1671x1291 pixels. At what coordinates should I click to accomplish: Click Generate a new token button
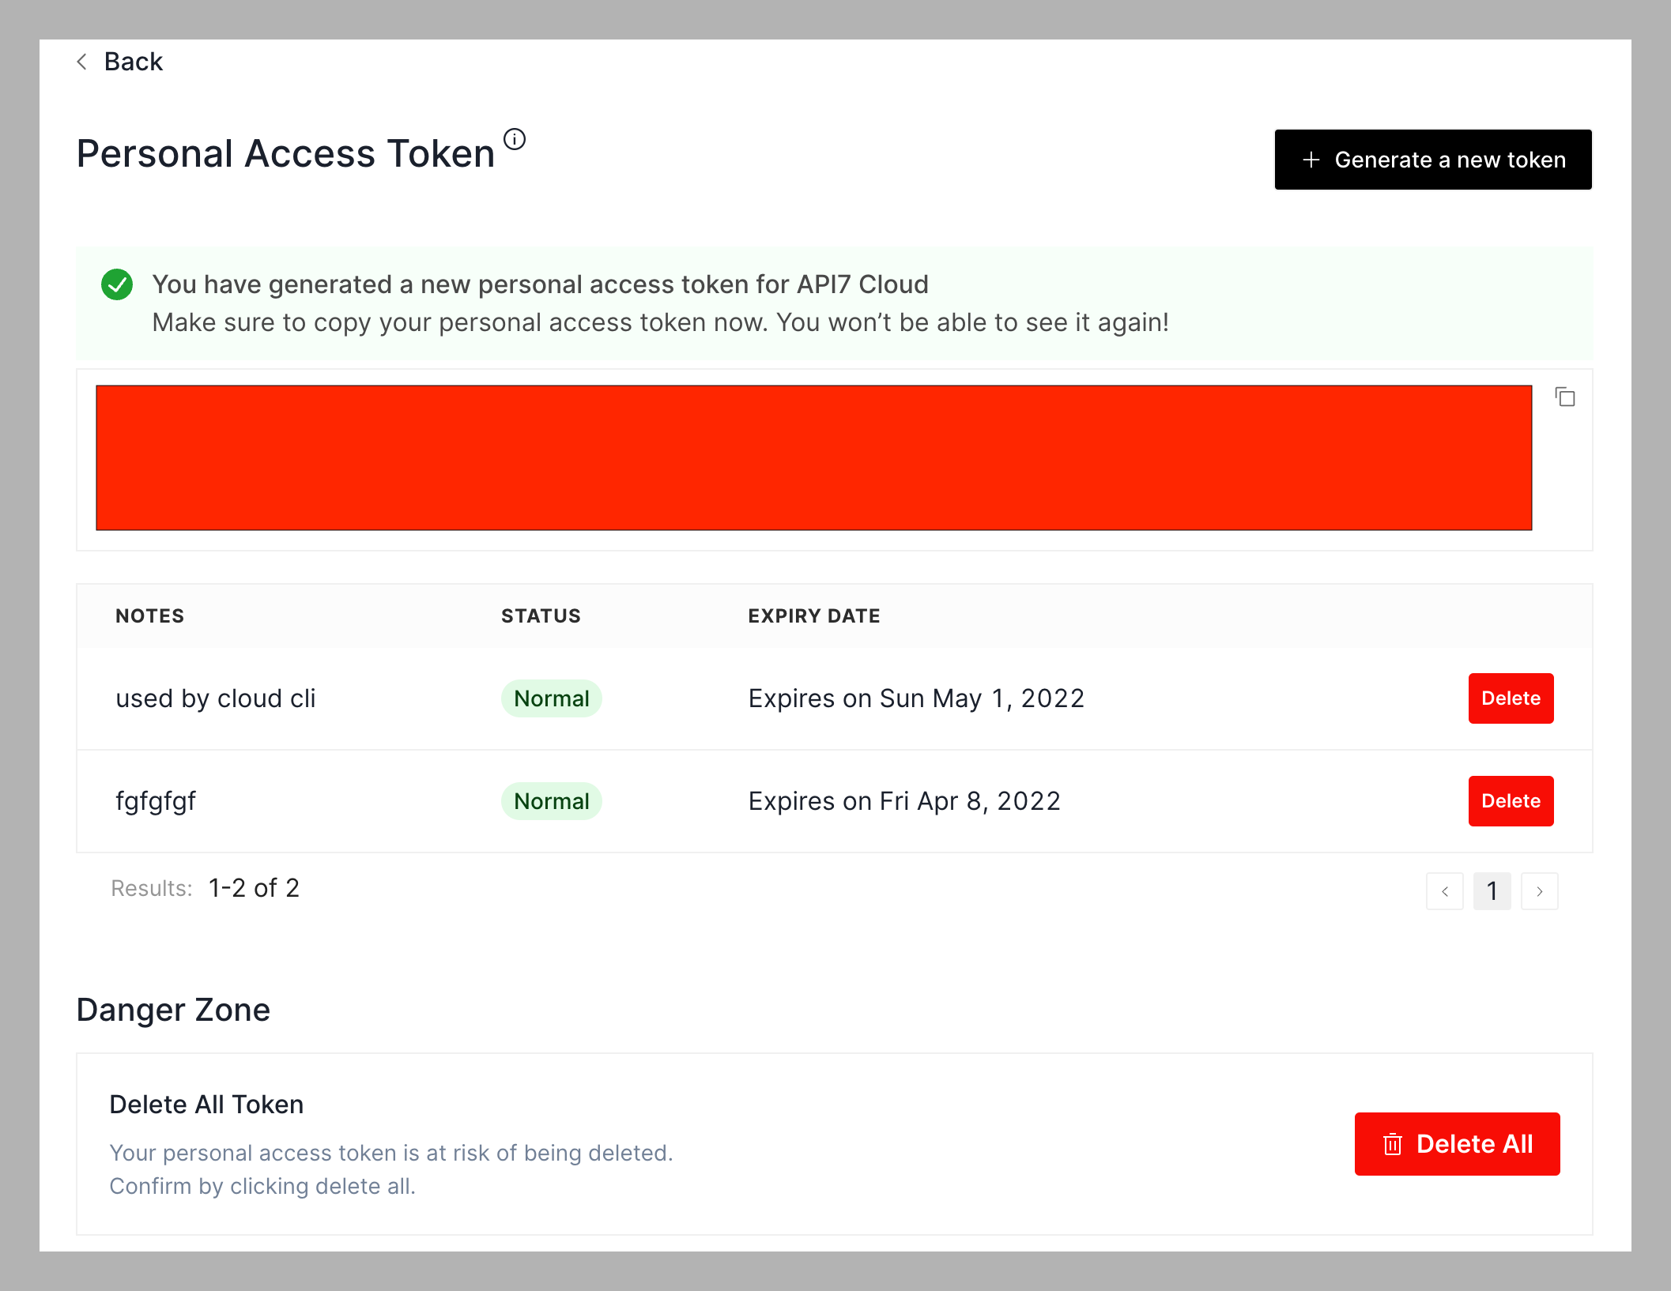pyautogui.click(x=1430, y=159)
